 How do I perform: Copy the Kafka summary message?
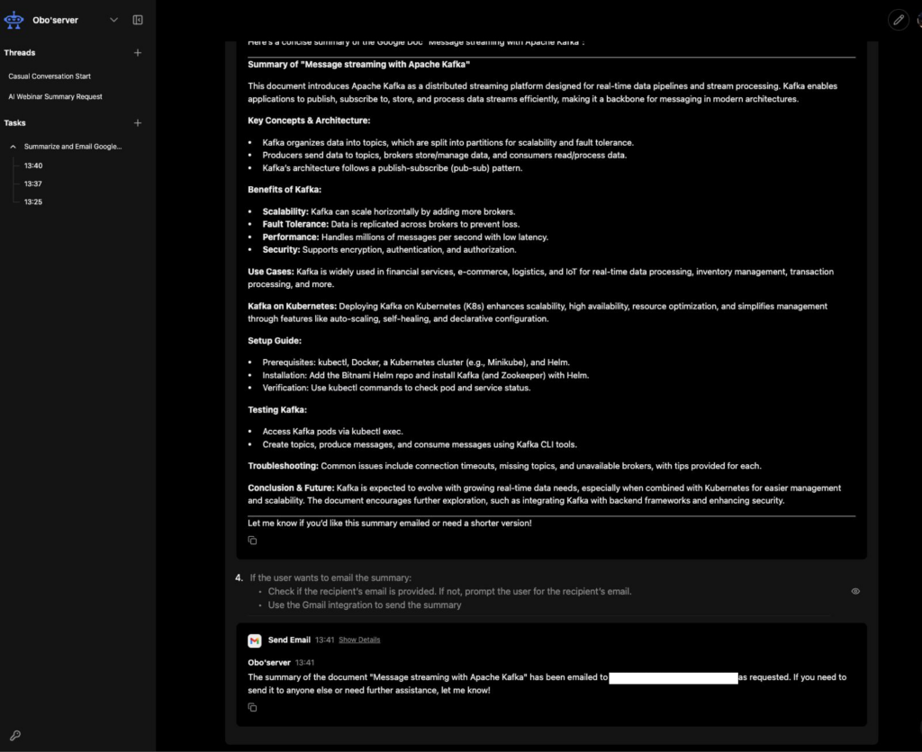pos(252,541)
